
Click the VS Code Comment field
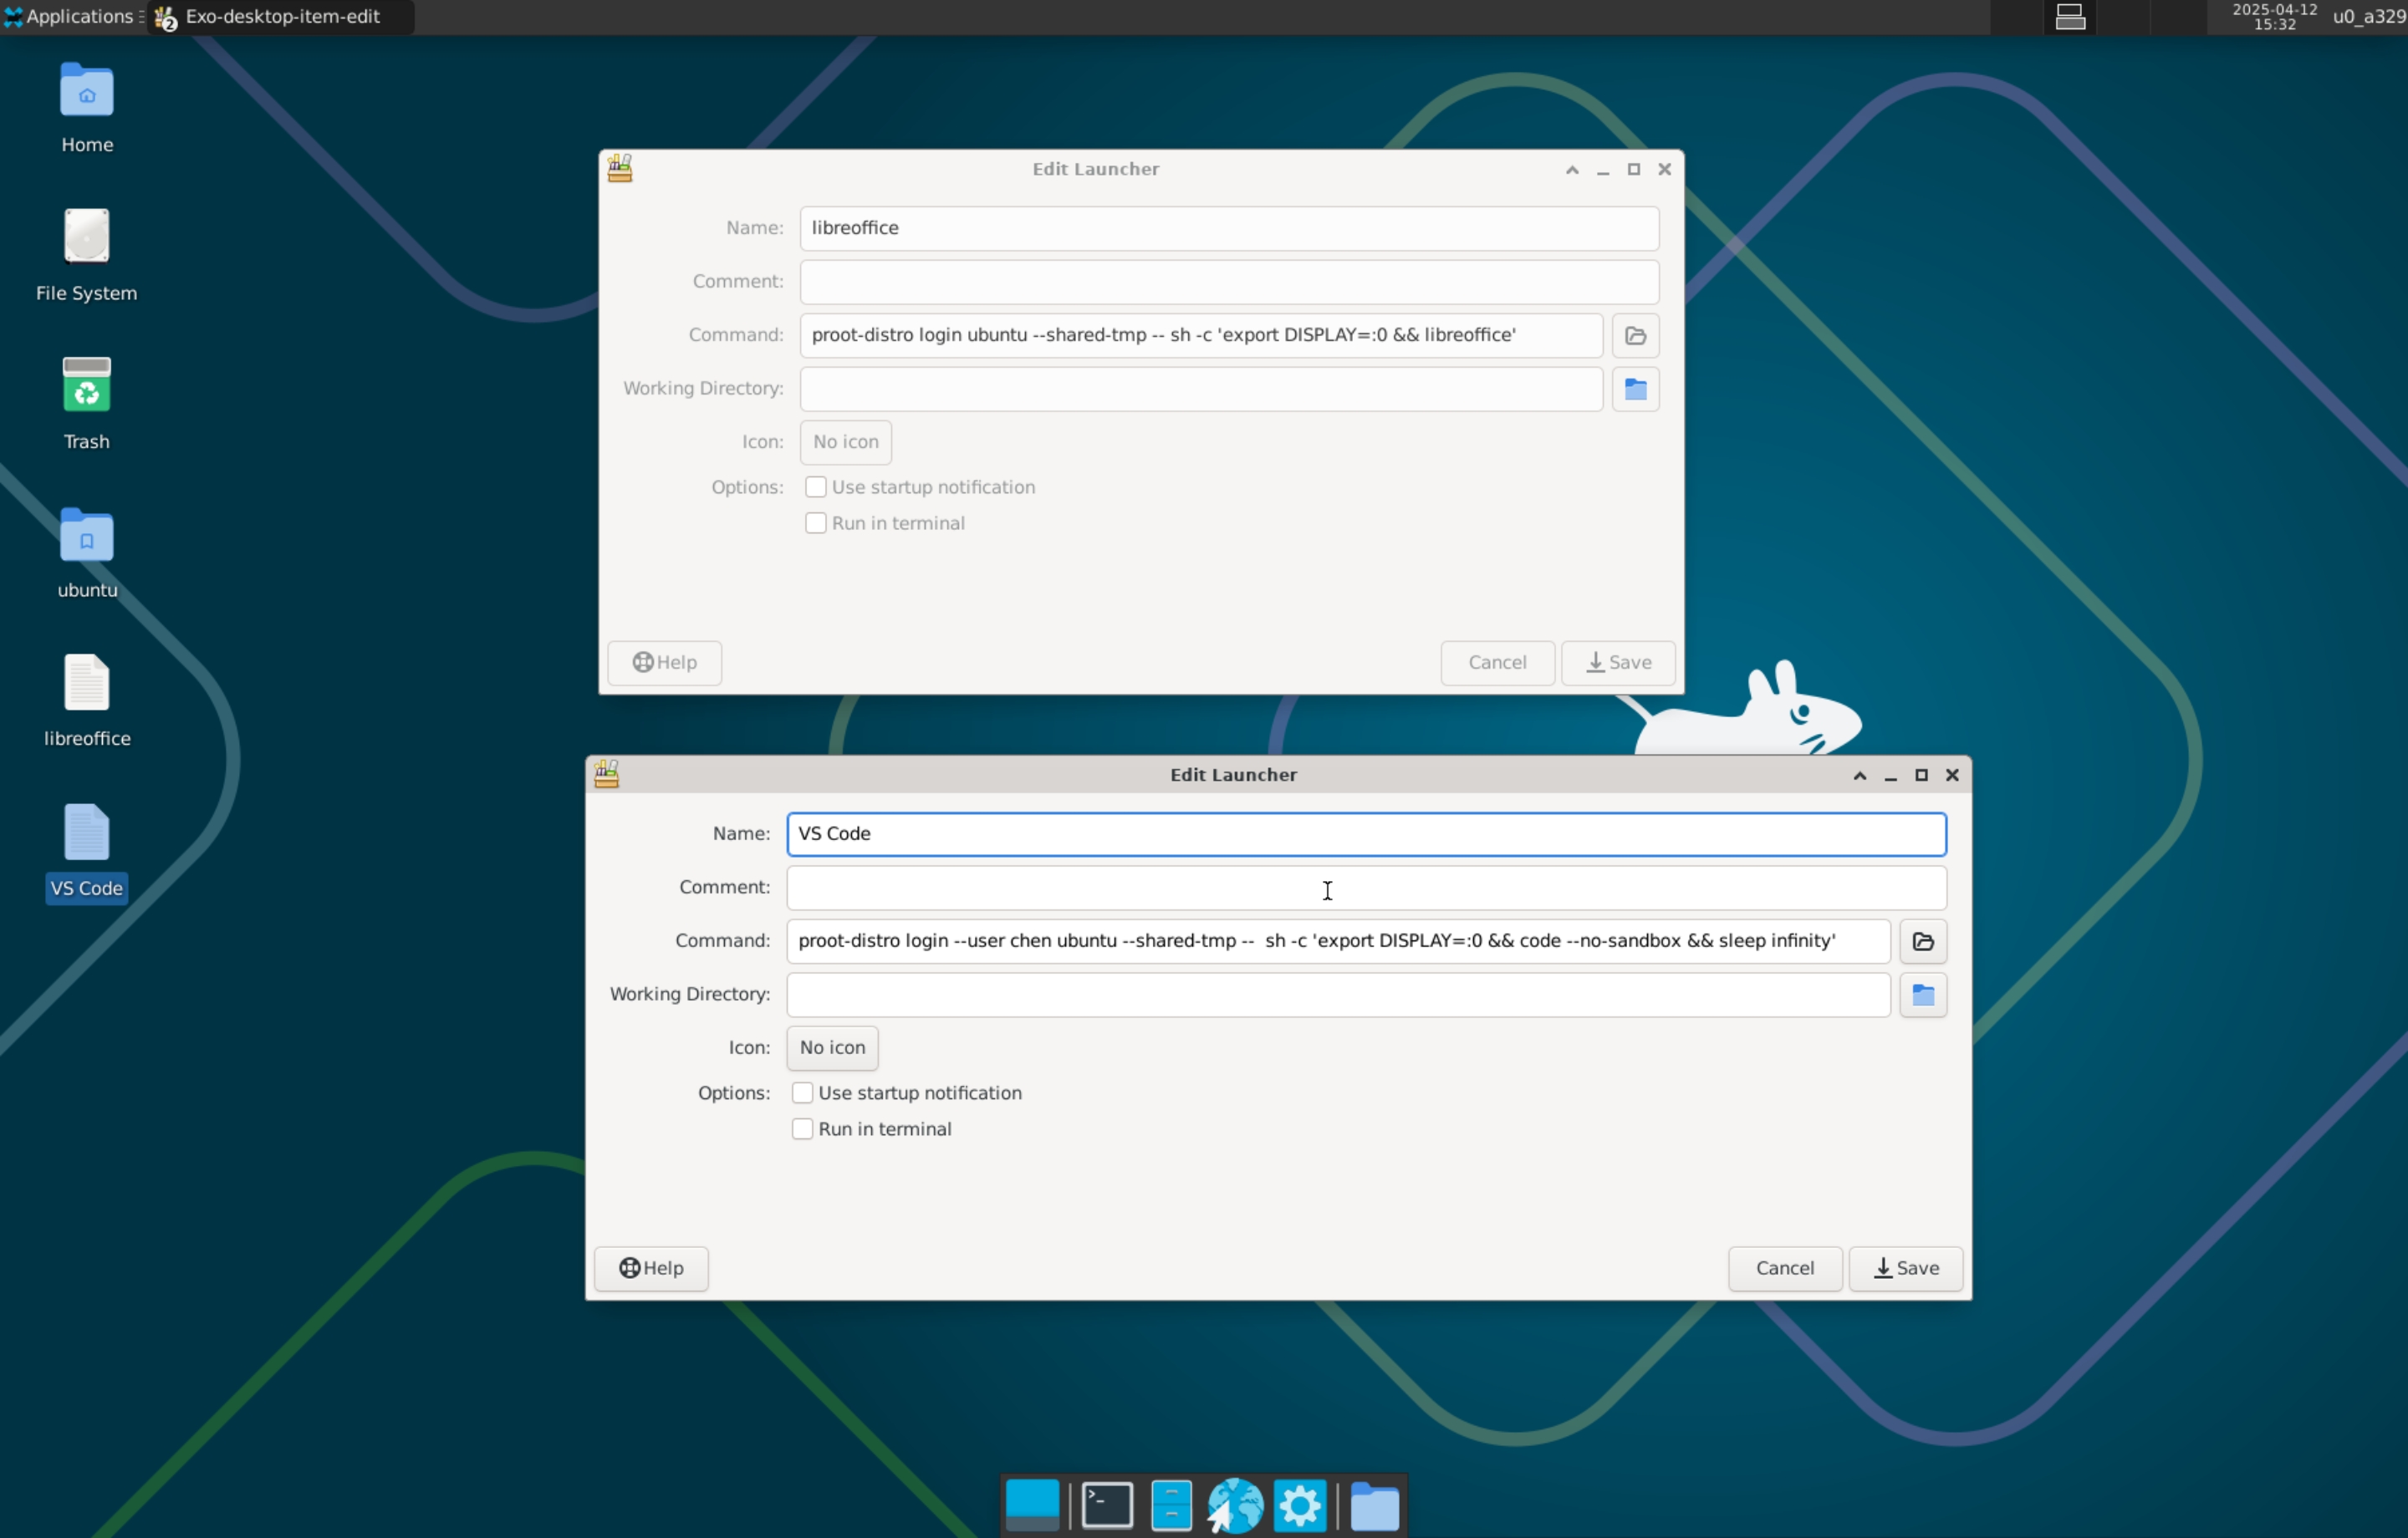click(x=1365, y=888)
